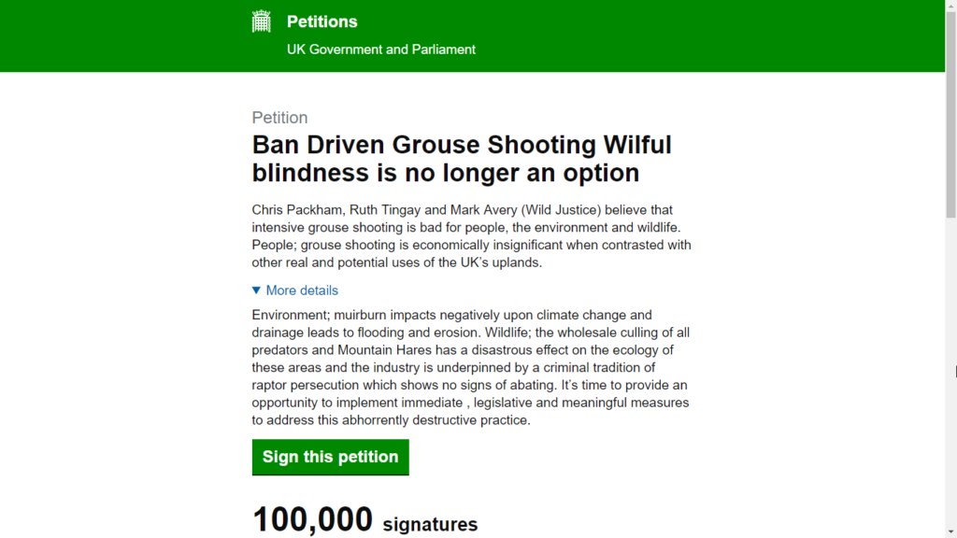The width and height of the screenshot is (957, 538).
Task: Click the 100,000 signature count number
Action: [312, 519]
